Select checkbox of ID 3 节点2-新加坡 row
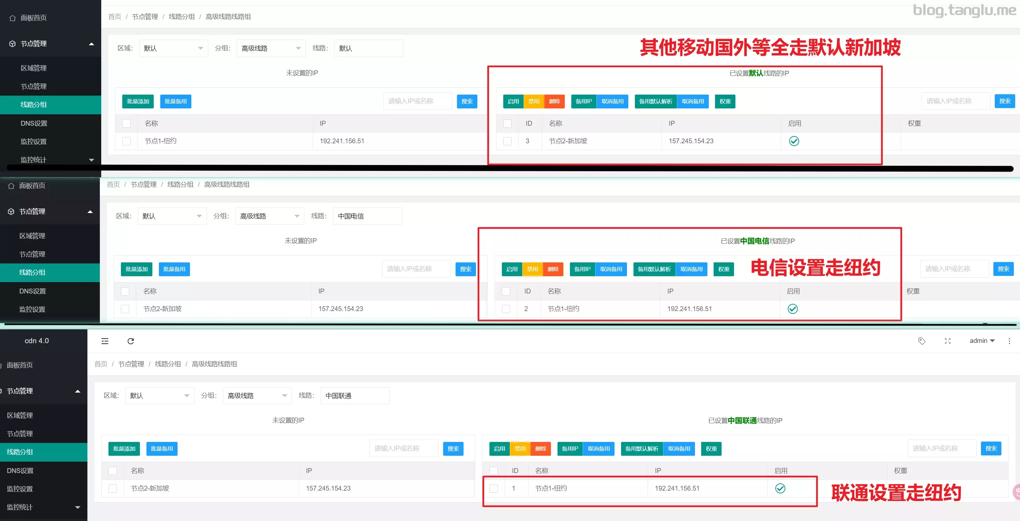 [507, 141]
